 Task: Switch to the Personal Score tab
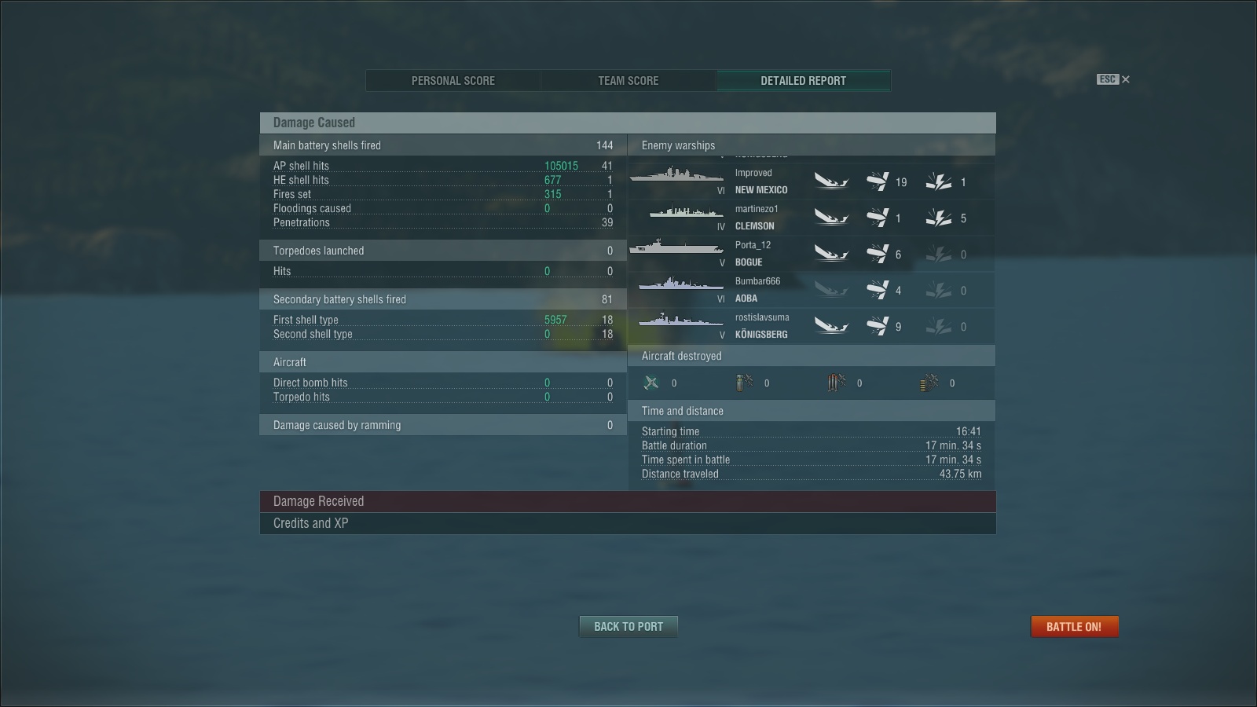pyautogui.click(x=453, y=81)
